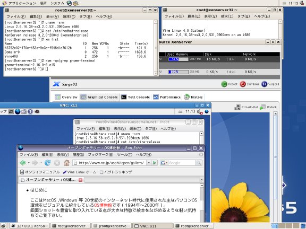Click the 10% used memory bar
306x229 pixels.
178,72
